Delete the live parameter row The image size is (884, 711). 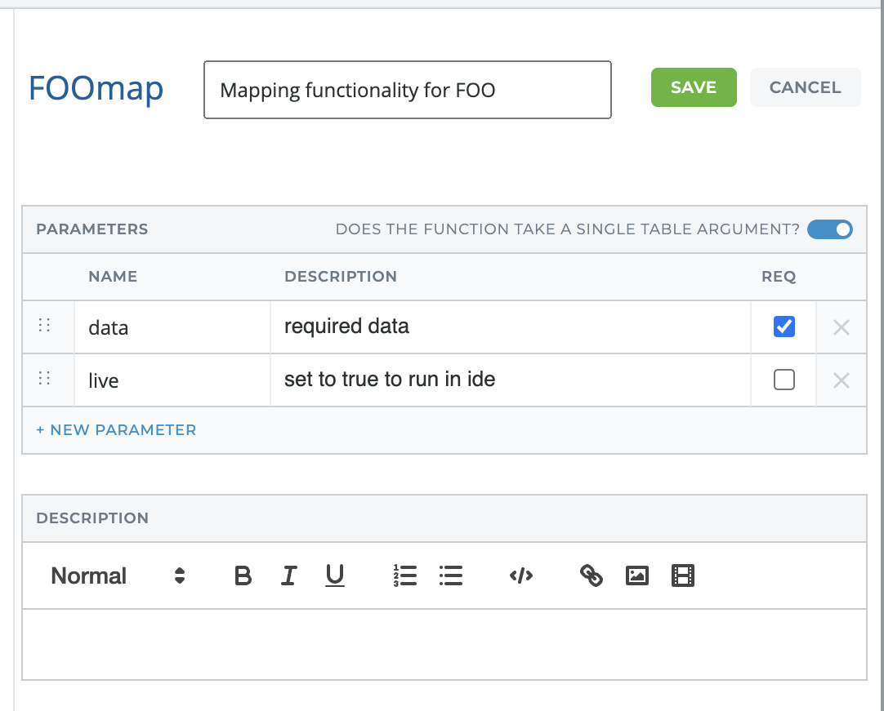coord(841,380)
